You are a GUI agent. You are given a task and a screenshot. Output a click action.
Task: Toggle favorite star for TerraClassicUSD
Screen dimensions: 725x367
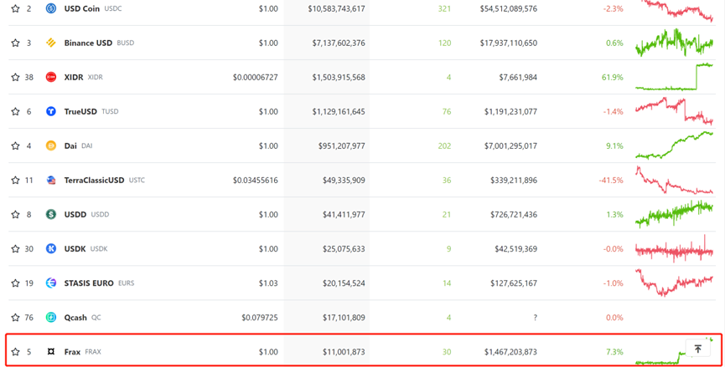(x=15, y=181)
